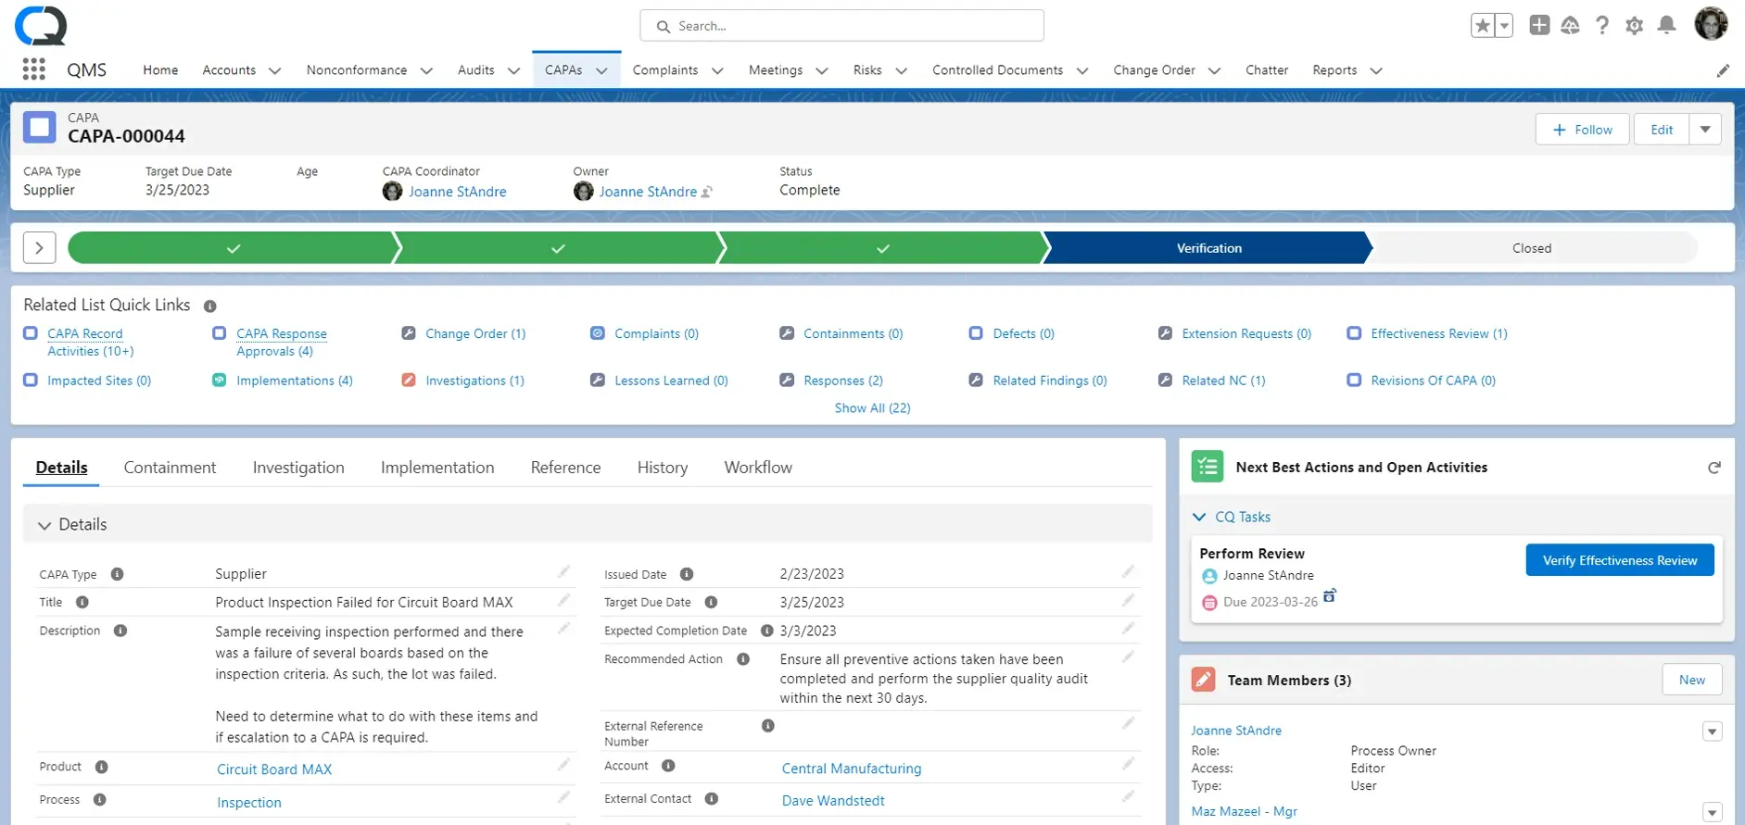1745x825 pixels.
Task: Open CAPA Record Activities link
Action: 91,342
